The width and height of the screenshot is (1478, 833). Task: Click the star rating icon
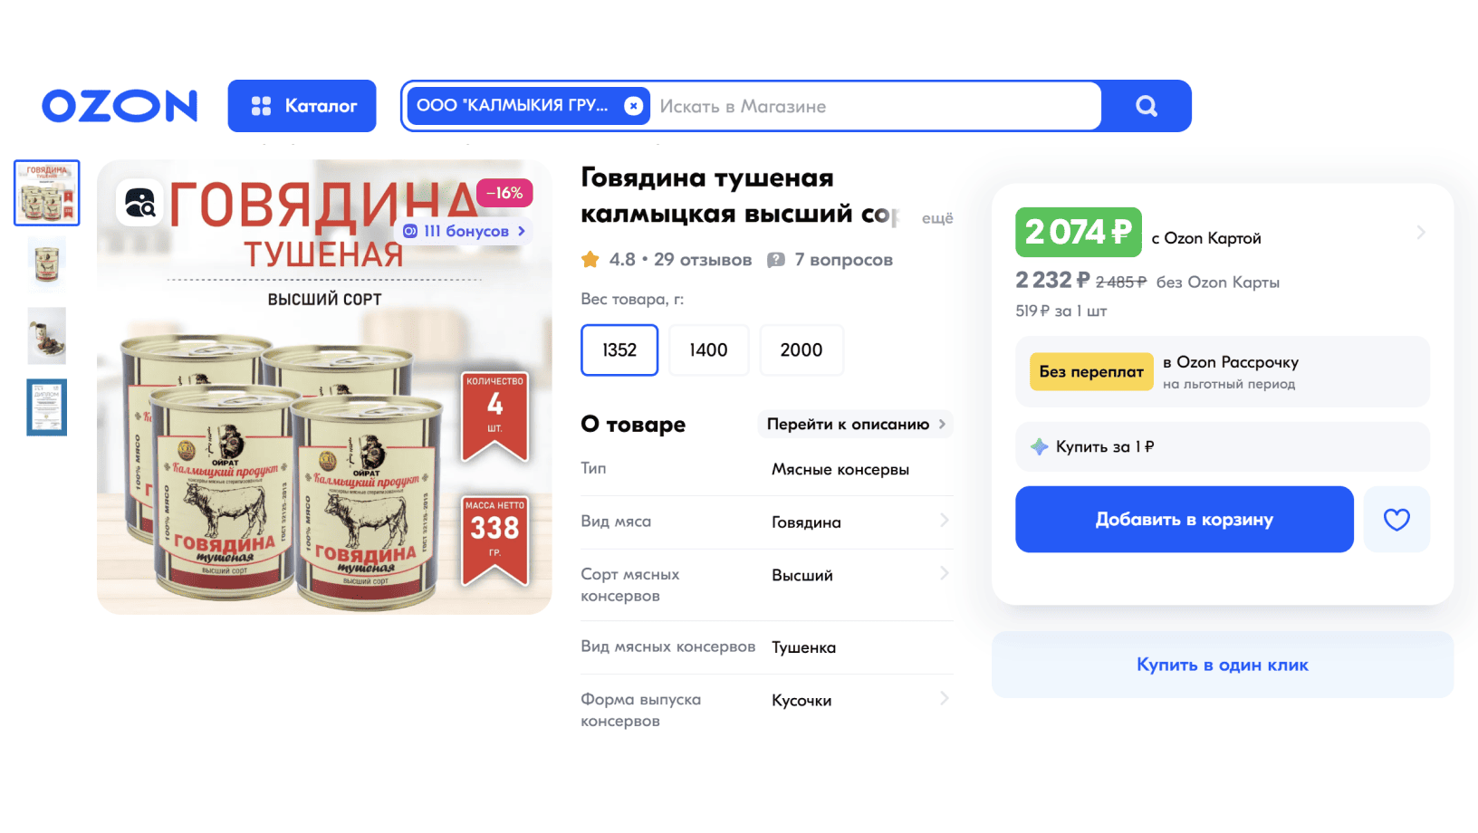(x=590, y=260)
